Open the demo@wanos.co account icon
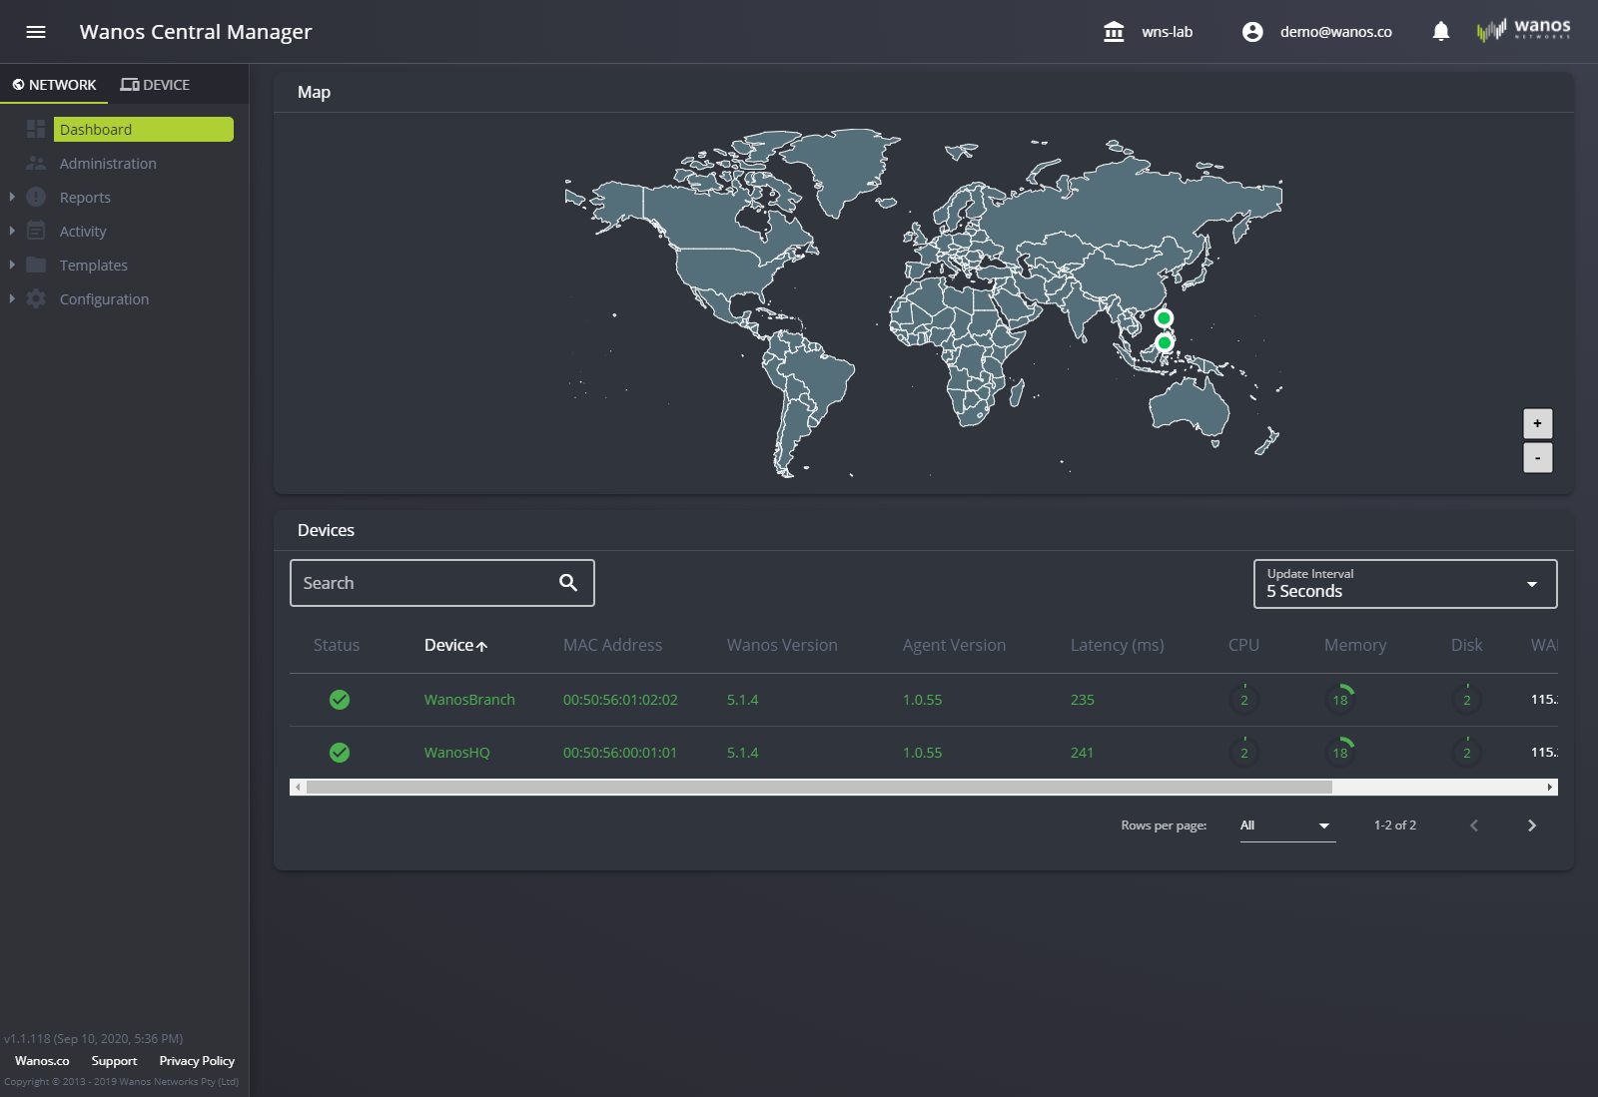 1252,32
